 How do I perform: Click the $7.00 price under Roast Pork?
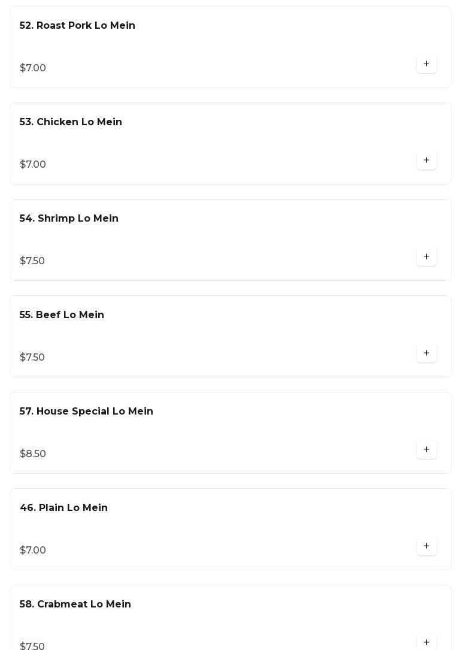33,68
